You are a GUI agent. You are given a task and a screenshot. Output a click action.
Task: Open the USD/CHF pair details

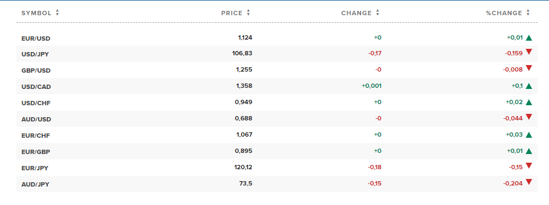(36, 103)
